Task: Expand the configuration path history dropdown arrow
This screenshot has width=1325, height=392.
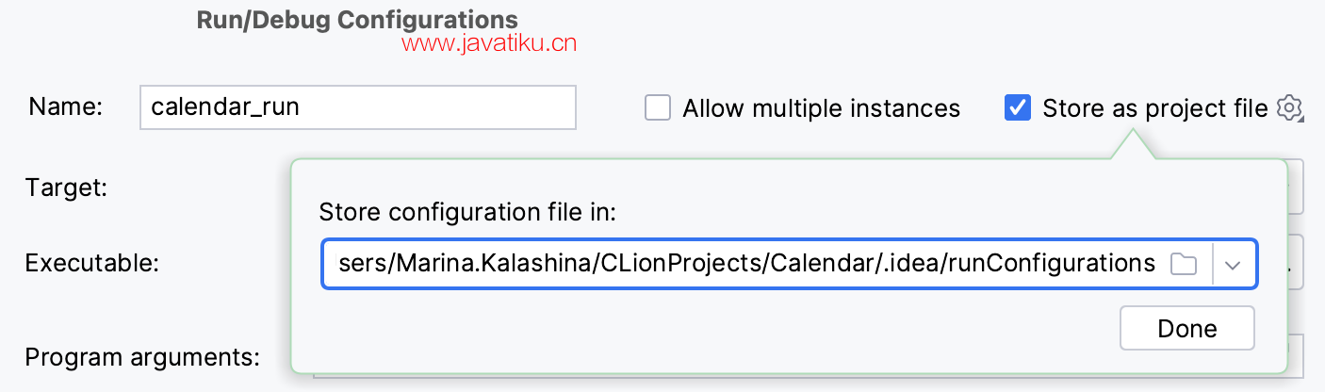Action: point(1234,264)
